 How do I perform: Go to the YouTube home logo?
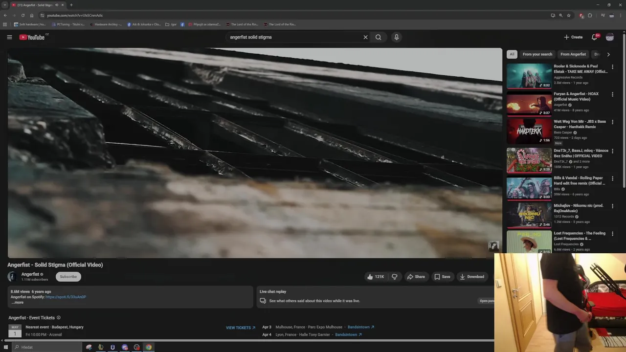(32, 37)
